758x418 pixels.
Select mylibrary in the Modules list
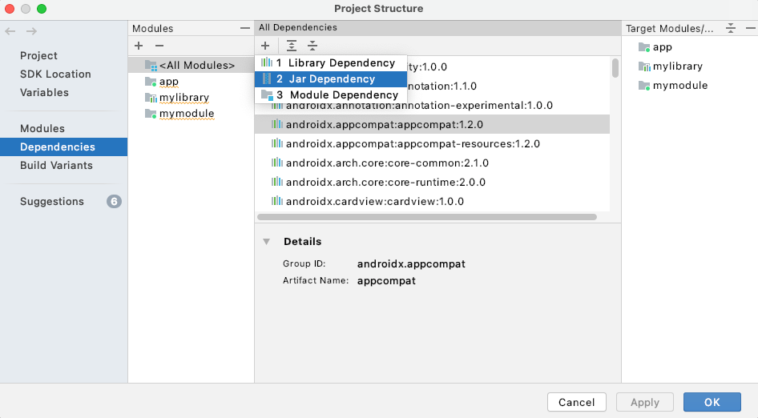tap(183, 97)
